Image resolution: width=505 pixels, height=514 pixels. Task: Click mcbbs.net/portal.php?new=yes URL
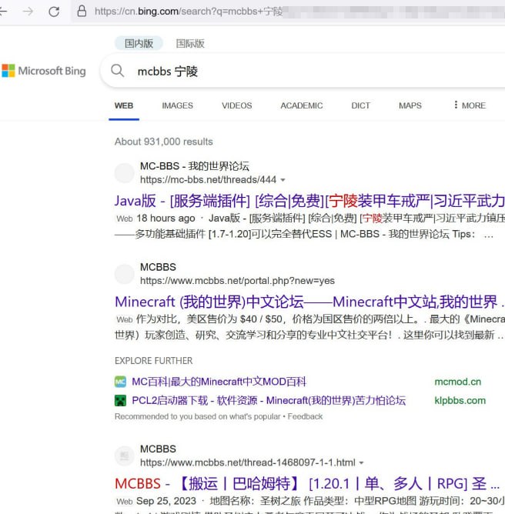(x=237, y=281)
